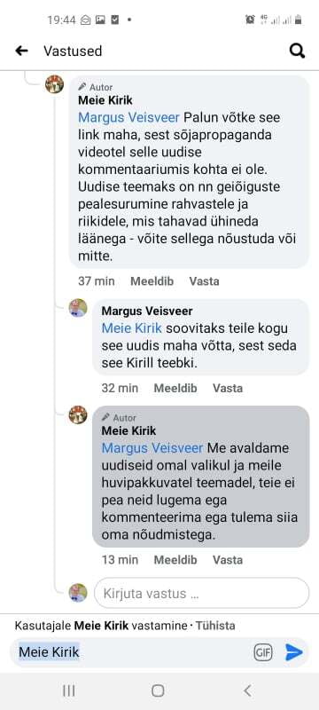Viewport: 319px width, 710px height.
Task: Tap the GIF icon in the reply field
Action: (x=263, y=652)
